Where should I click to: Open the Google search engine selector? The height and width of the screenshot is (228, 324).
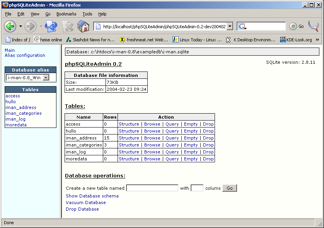click(242, 26)
